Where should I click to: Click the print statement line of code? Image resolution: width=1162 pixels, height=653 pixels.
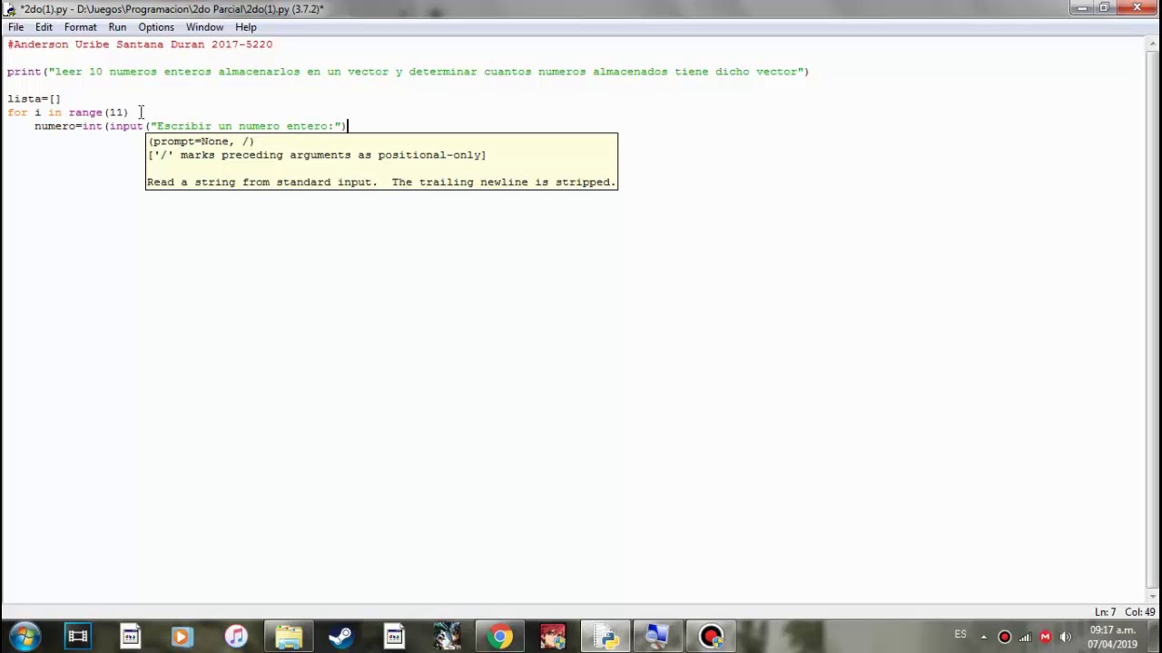pyautogui.click(x=408, y=72)
